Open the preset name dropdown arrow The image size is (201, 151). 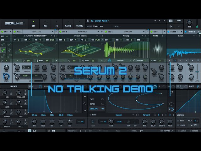(x=155, y=21)
